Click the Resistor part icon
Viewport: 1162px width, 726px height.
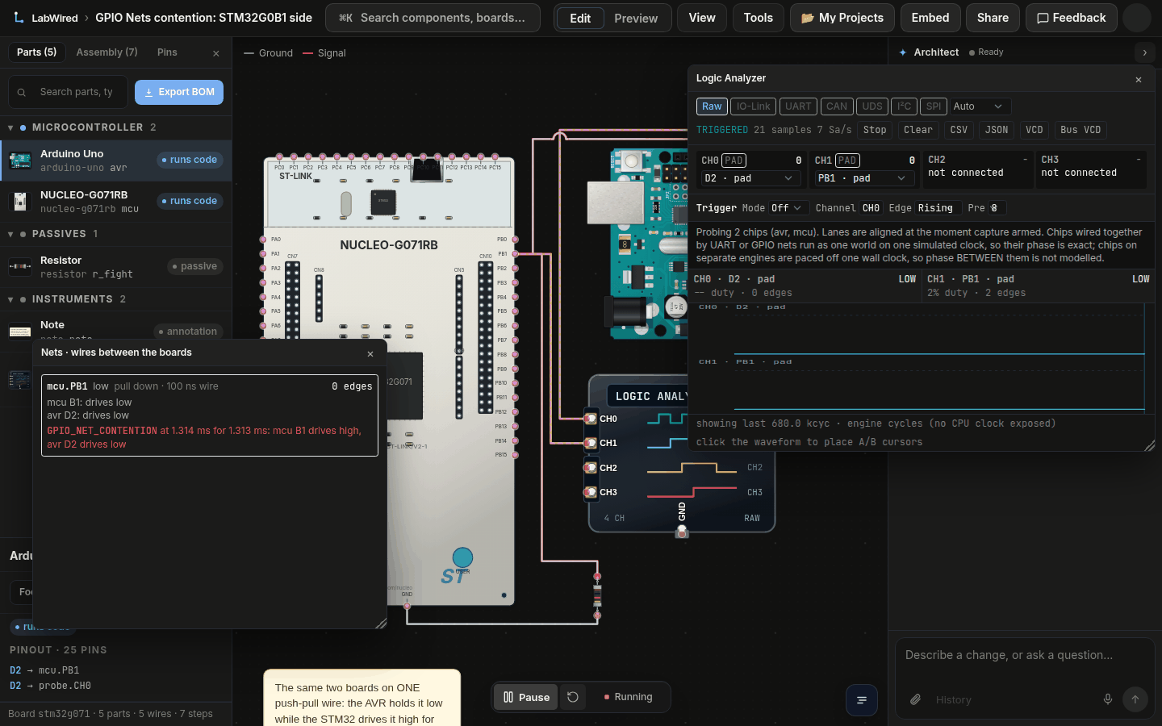coord(20,267)
